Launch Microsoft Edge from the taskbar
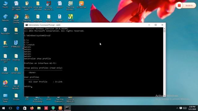 click(18, 108)
